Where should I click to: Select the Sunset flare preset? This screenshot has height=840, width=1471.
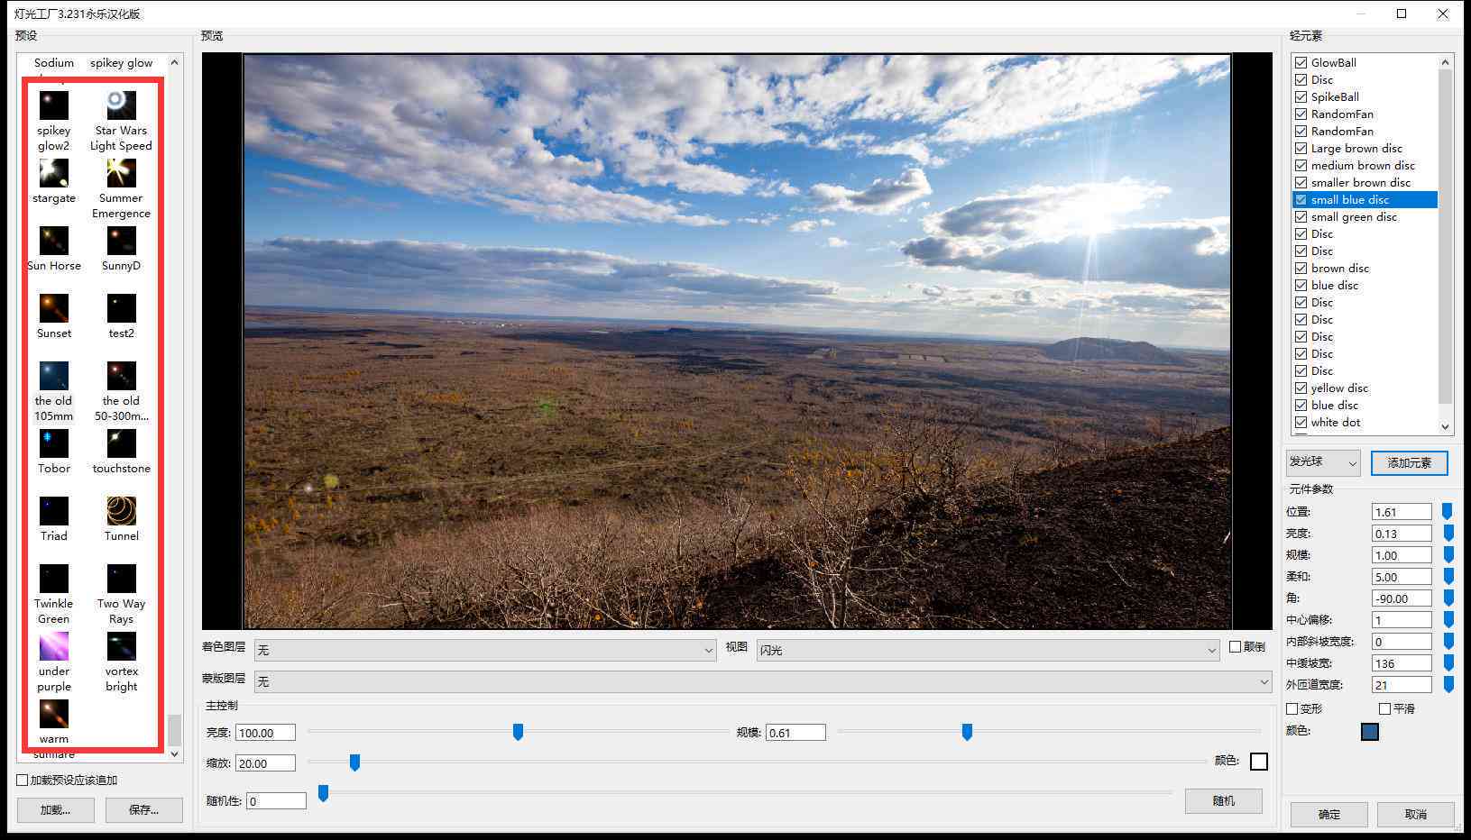[54, 308]
